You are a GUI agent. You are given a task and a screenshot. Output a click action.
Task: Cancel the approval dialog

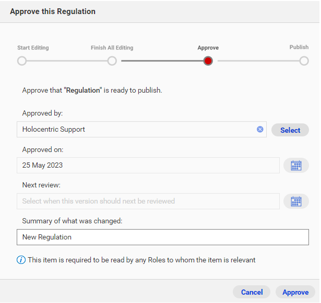pos(252,292)
